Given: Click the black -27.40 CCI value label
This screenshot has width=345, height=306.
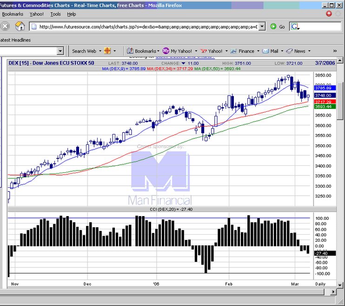Looking at the screenshot, I should (325, 253).
